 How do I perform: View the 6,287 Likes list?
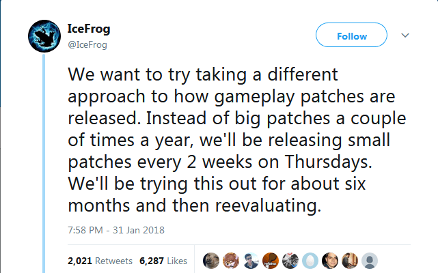coord(163,261)
